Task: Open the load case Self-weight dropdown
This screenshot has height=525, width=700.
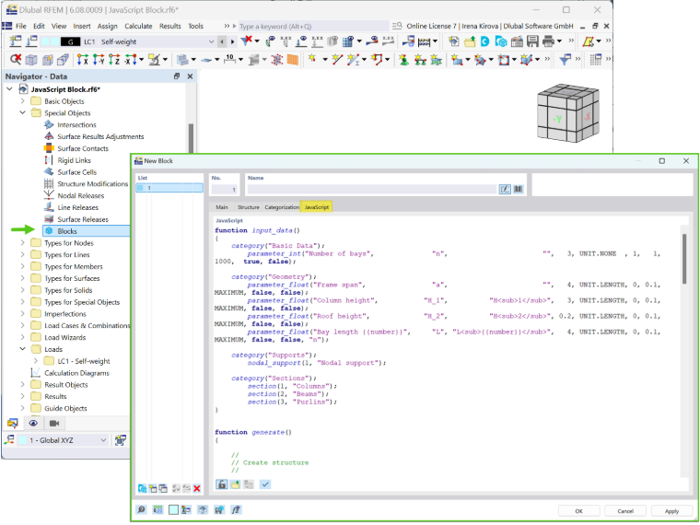Action: tap(212, 41)
